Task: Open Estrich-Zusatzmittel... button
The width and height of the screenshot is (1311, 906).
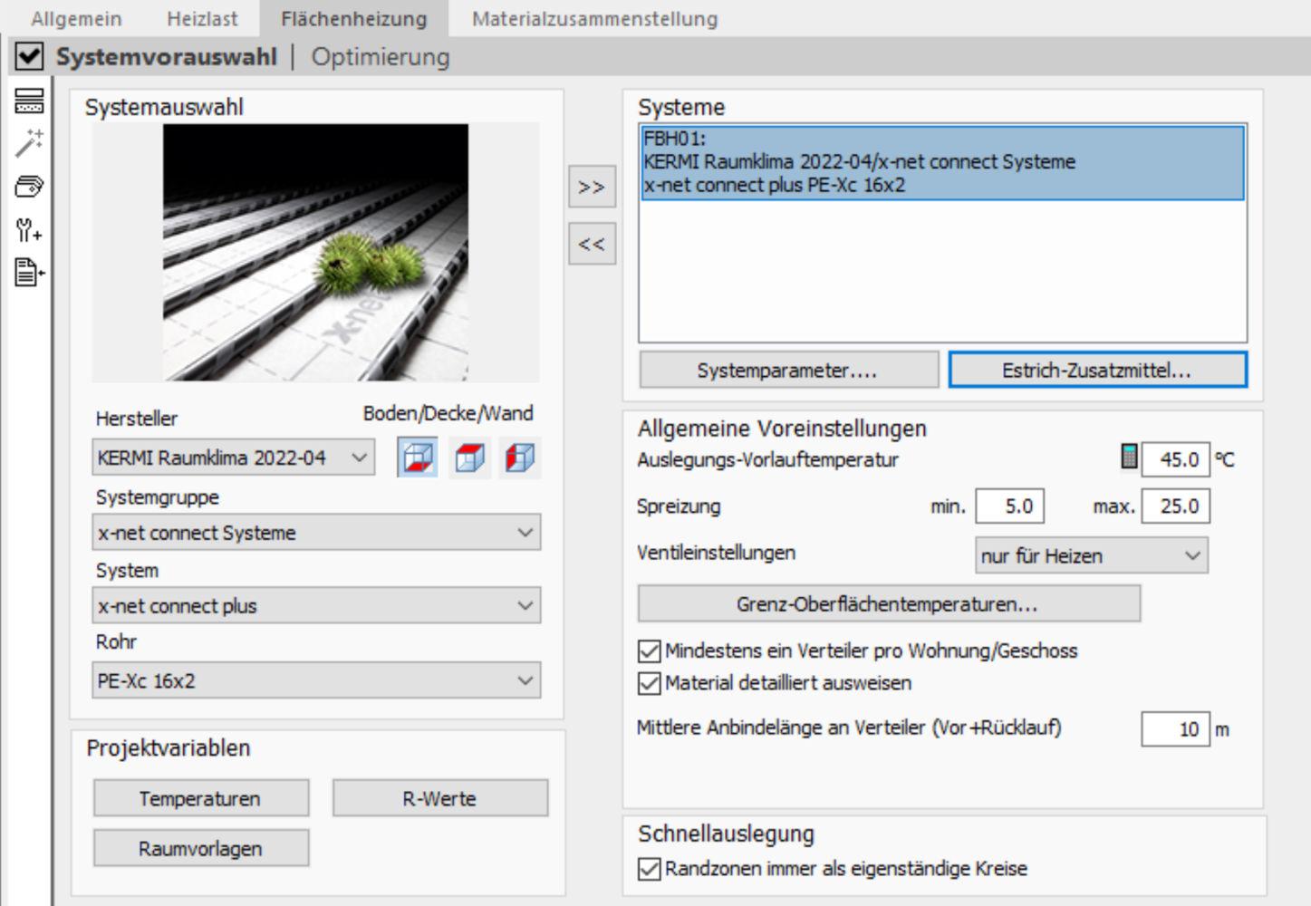Action: 1097,370
